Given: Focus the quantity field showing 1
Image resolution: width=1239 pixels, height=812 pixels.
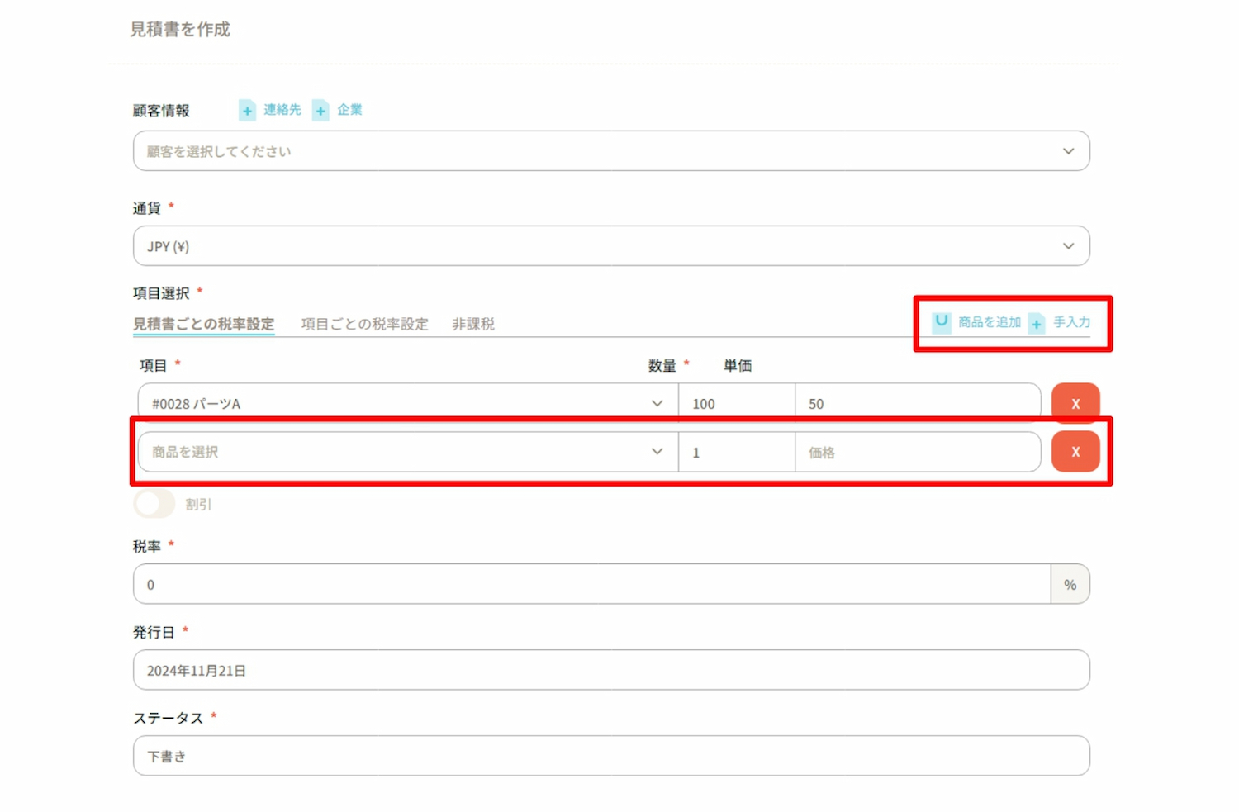Looking at the screenshot, I should point(737,452).
